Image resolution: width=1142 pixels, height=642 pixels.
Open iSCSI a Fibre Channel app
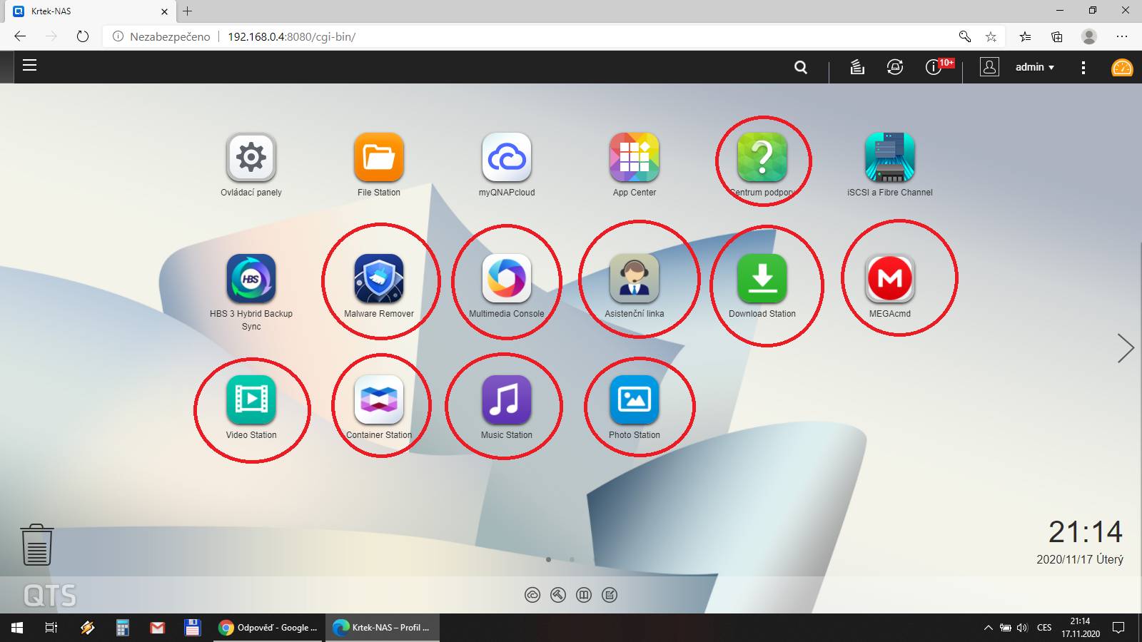[x=890, y=157]
